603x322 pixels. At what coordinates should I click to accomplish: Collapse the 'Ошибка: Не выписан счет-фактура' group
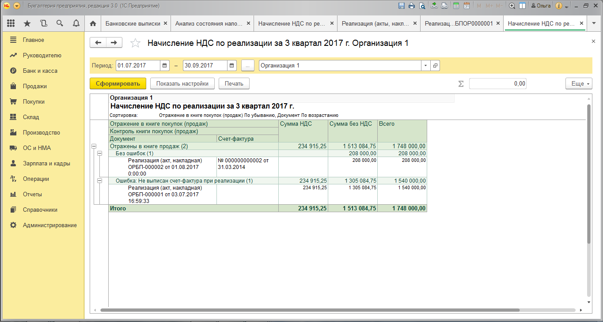(x=99, y=181)
